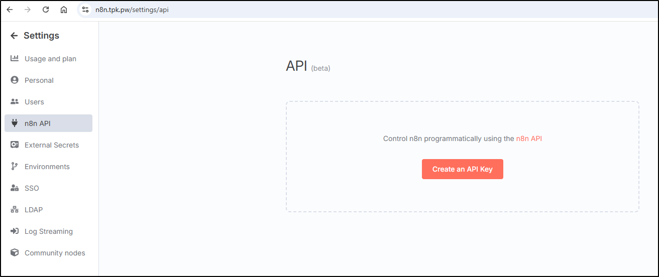
Task: Open Personal settings page
Action: 48,80
